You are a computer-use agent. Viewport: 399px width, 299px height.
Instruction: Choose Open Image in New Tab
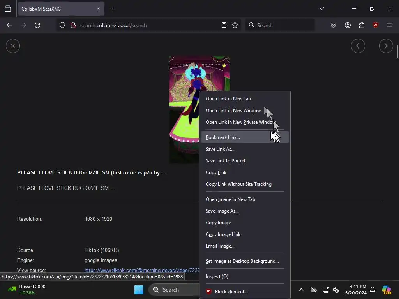click(245, 199)
